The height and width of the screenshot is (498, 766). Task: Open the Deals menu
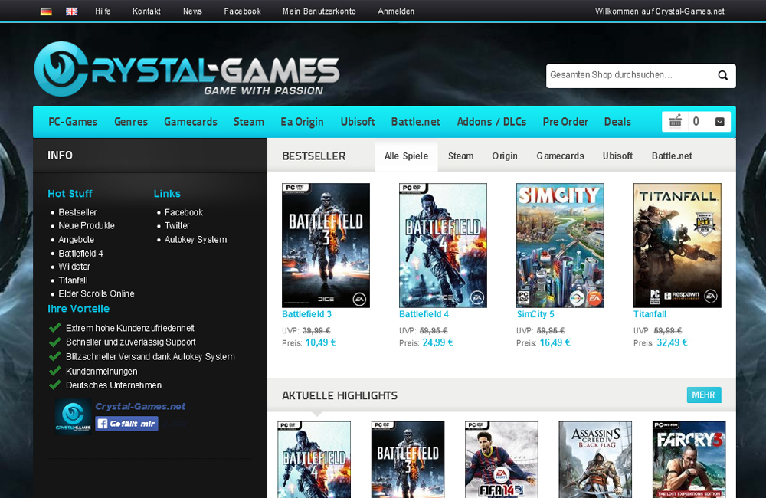tap(617, 122)
